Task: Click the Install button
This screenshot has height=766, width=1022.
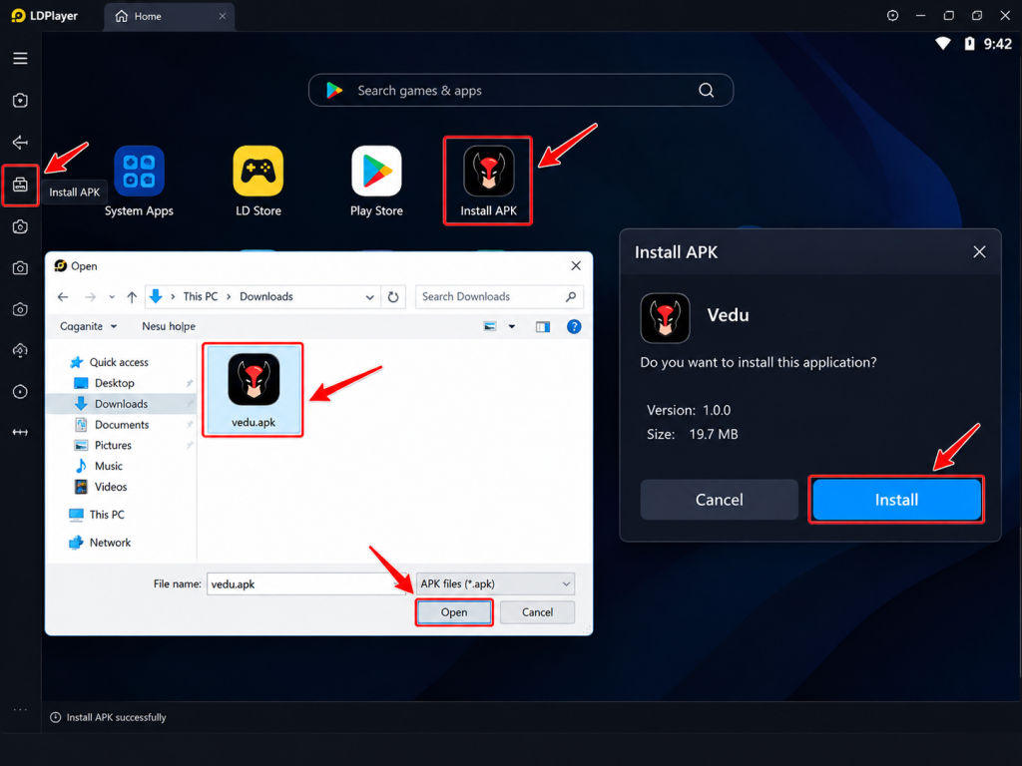Action: pyautogui.click(x=896, y=500)
